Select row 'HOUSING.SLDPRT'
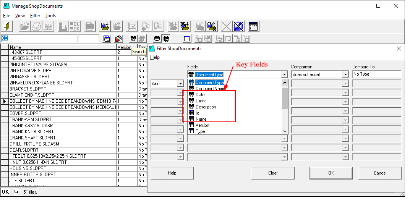 pos(63,168)
